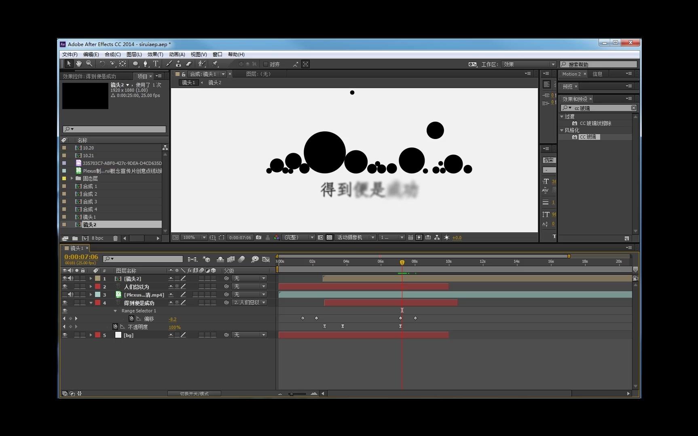Take a snapshot of the composition view

[258, 238]
